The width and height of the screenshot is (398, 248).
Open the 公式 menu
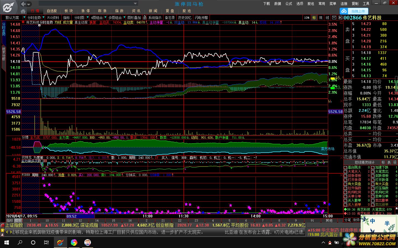(x=289, y=4)
